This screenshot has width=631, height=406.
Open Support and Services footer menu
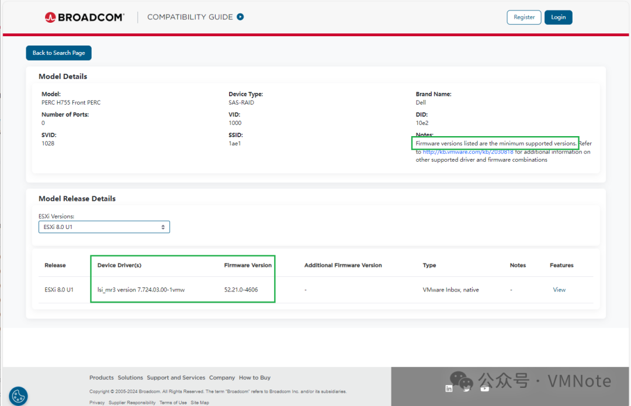tap(176, 377)
